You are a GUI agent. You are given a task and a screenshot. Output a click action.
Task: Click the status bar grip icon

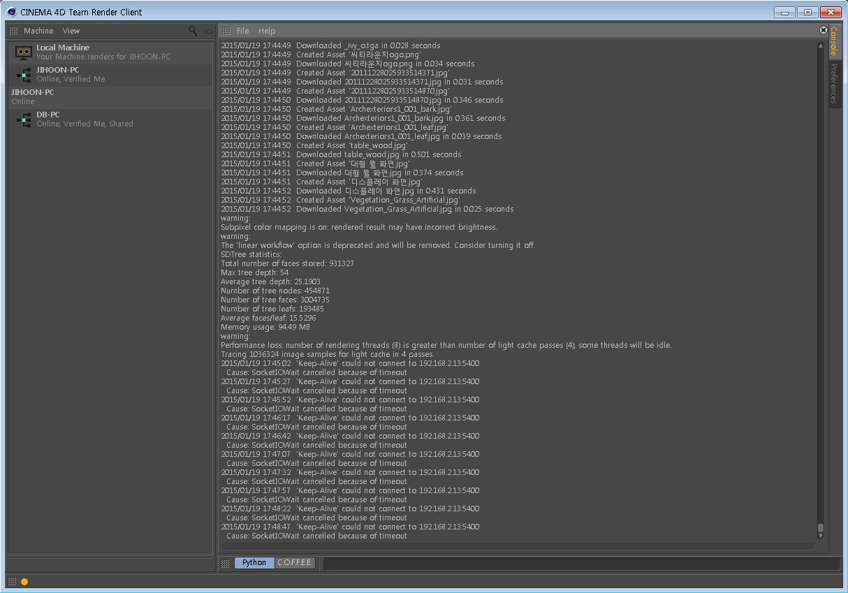click(12, 581)
